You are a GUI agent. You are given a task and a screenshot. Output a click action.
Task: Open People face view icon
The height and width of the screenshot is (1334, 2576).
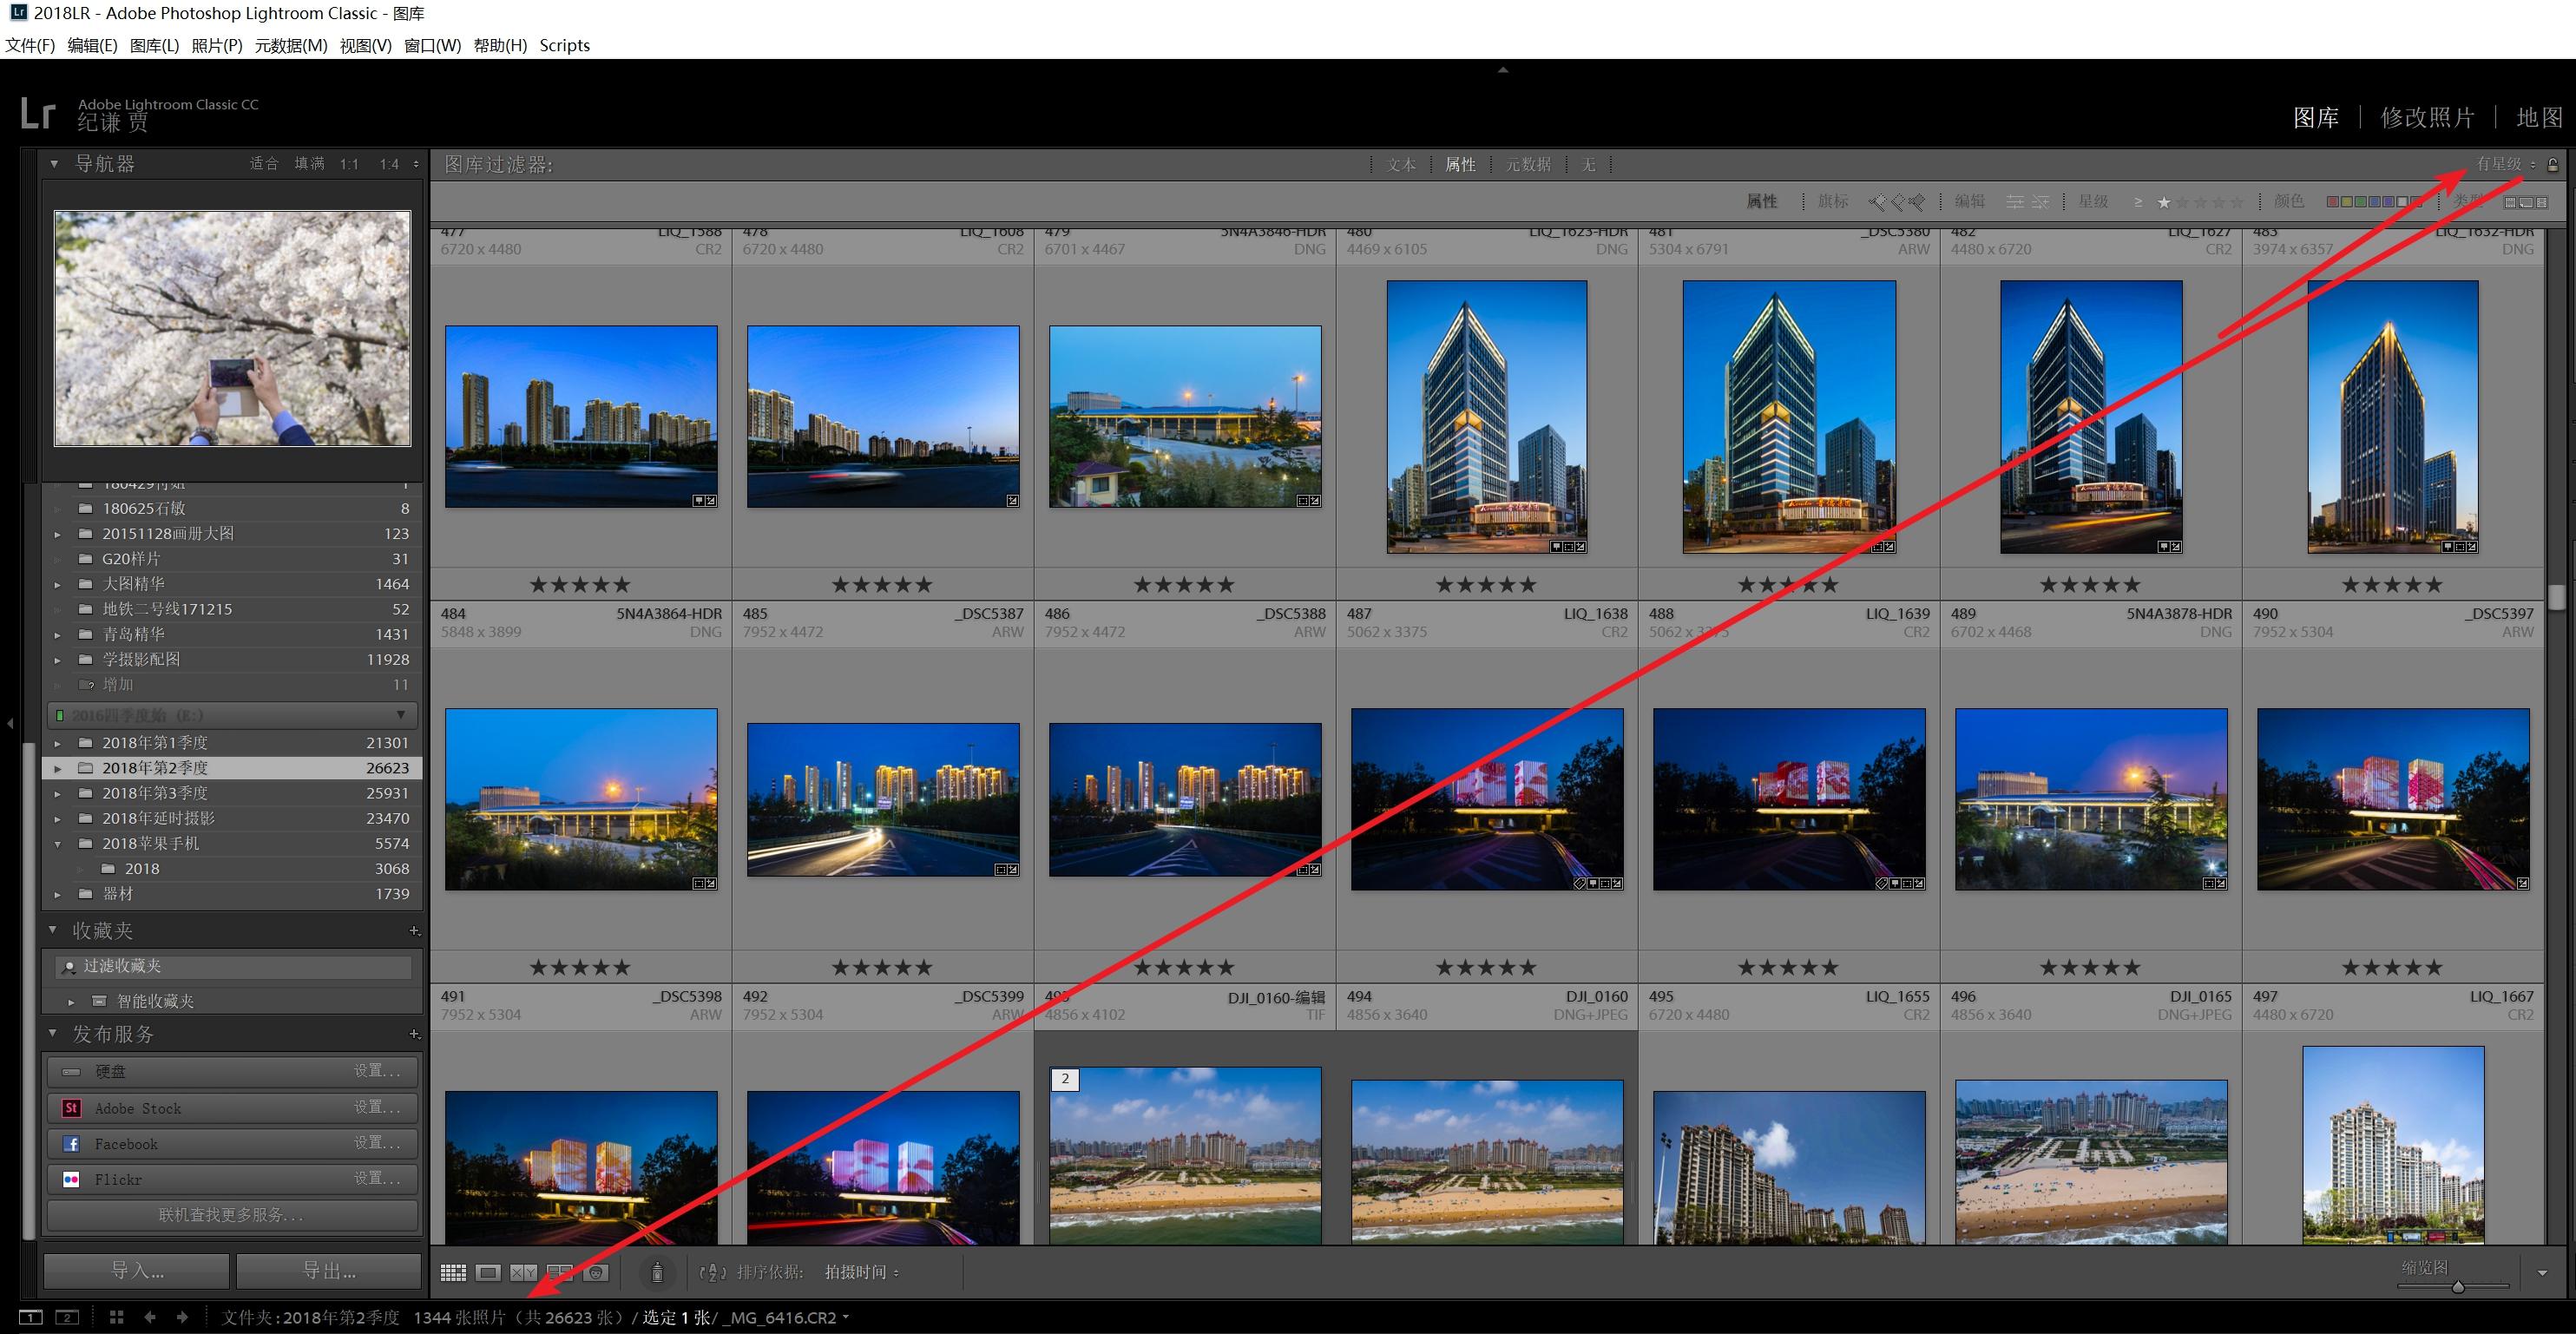(x=596, y=1272)
